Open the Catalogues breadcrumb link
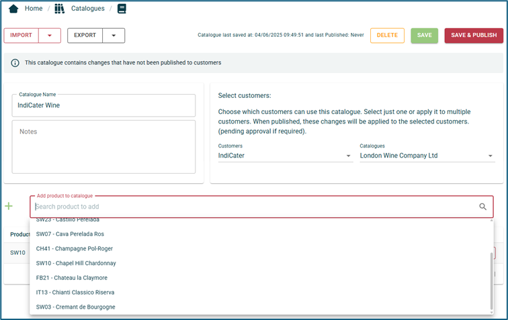The image size is (508, 320). coord(88,9)
